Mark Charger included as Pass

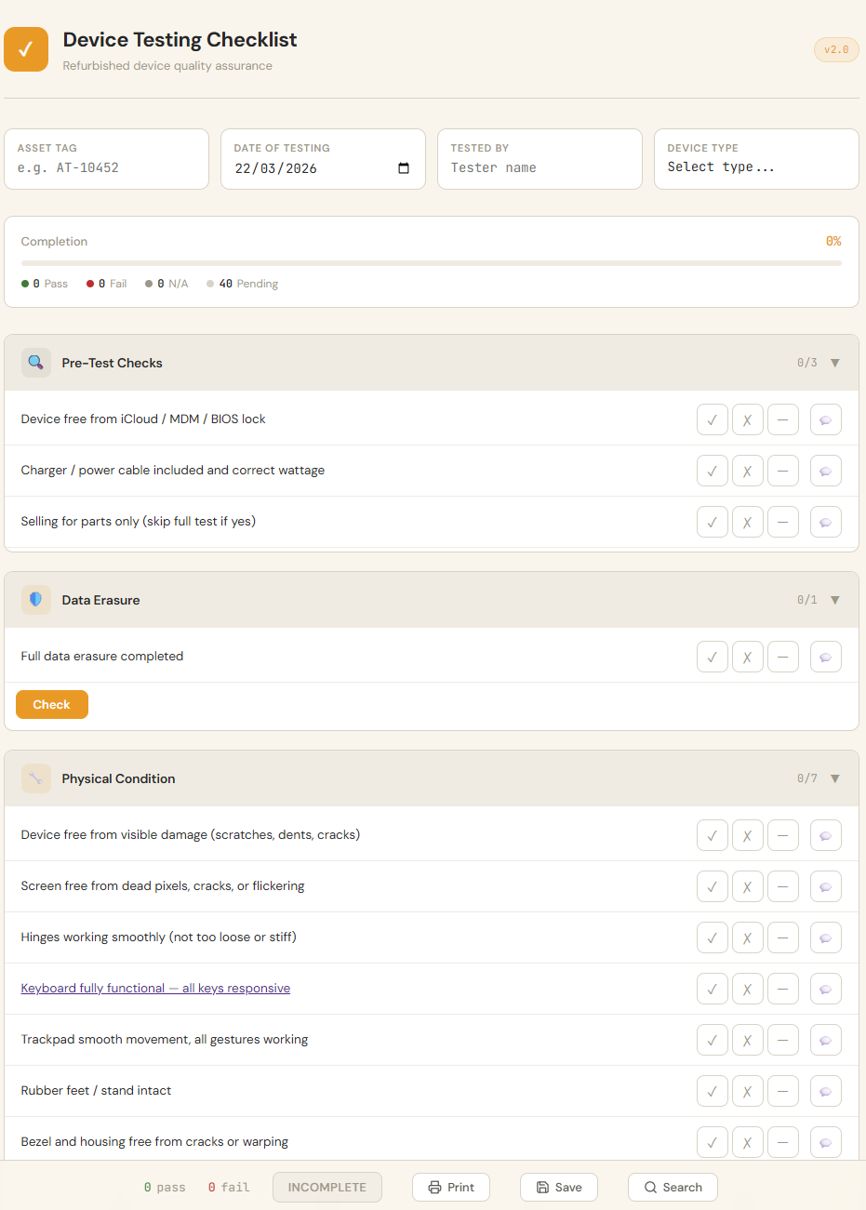712,471
